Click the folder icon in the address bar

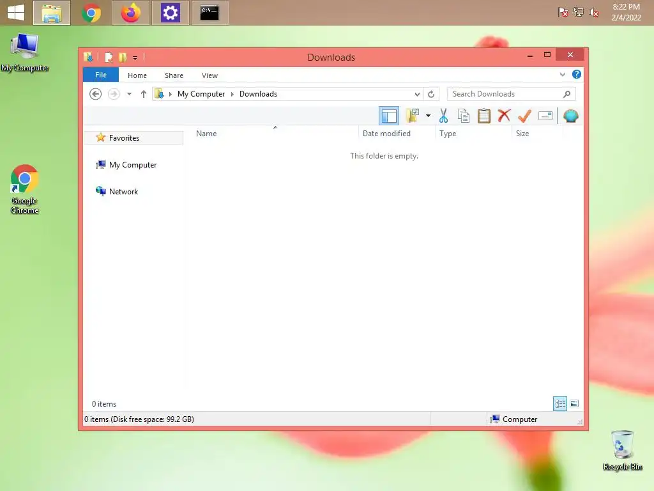coord(159,94)
